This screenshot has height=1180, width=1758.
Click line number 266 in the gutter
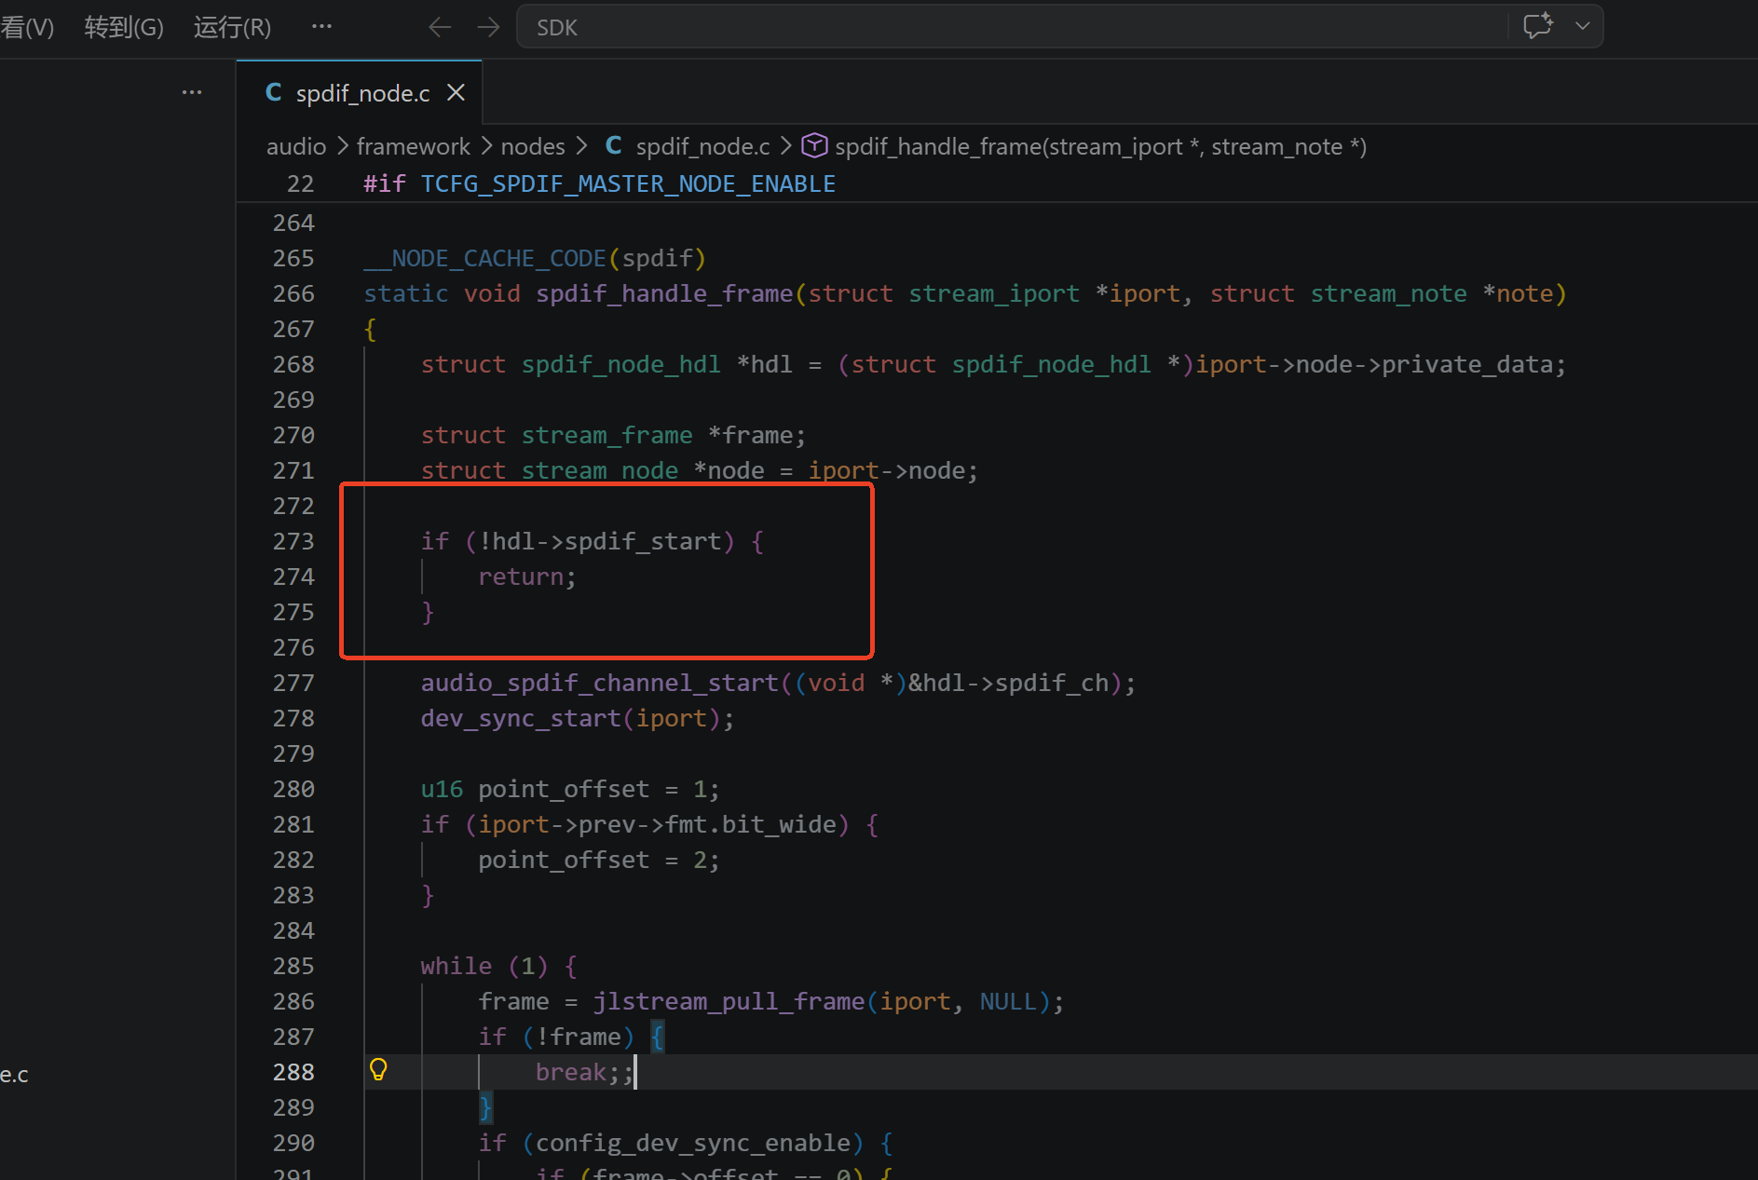click(x=293, y=293)
